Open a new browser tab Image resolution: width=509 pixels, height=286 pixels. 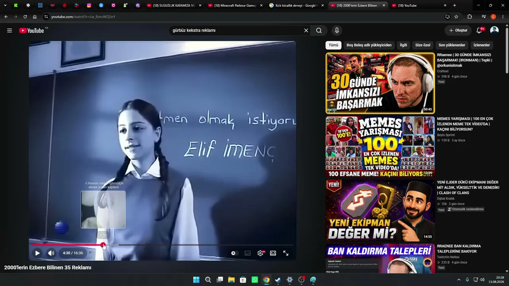(455, 6)
